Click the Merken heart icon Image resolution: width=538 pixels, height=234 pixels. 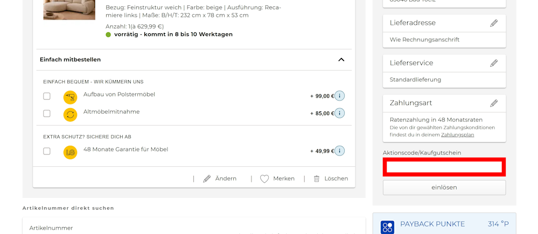point(264,179)
